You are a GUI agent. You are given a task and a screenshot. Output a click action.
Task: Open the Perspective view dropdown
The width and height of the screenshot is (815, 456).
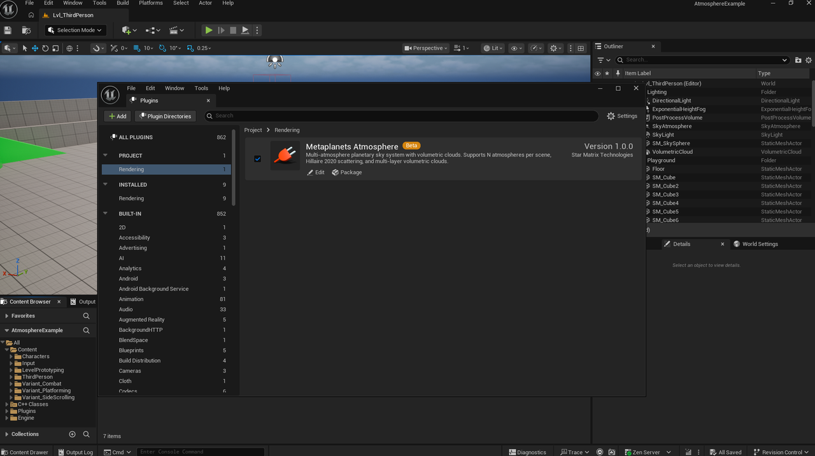[426, 48]
